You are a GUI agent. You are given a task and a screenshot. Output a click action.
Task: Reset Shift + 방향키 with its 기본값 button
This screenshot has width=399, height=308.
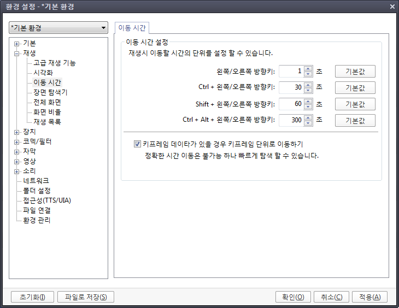(355, 104)
